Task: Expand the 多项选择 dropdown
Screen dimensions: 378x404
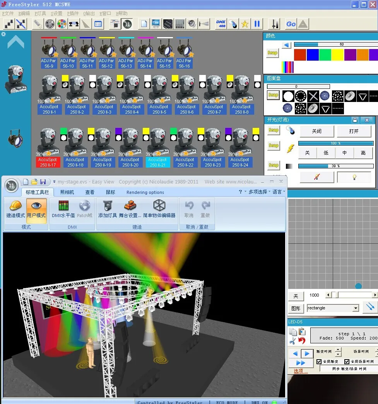Action: pos(259,192)
